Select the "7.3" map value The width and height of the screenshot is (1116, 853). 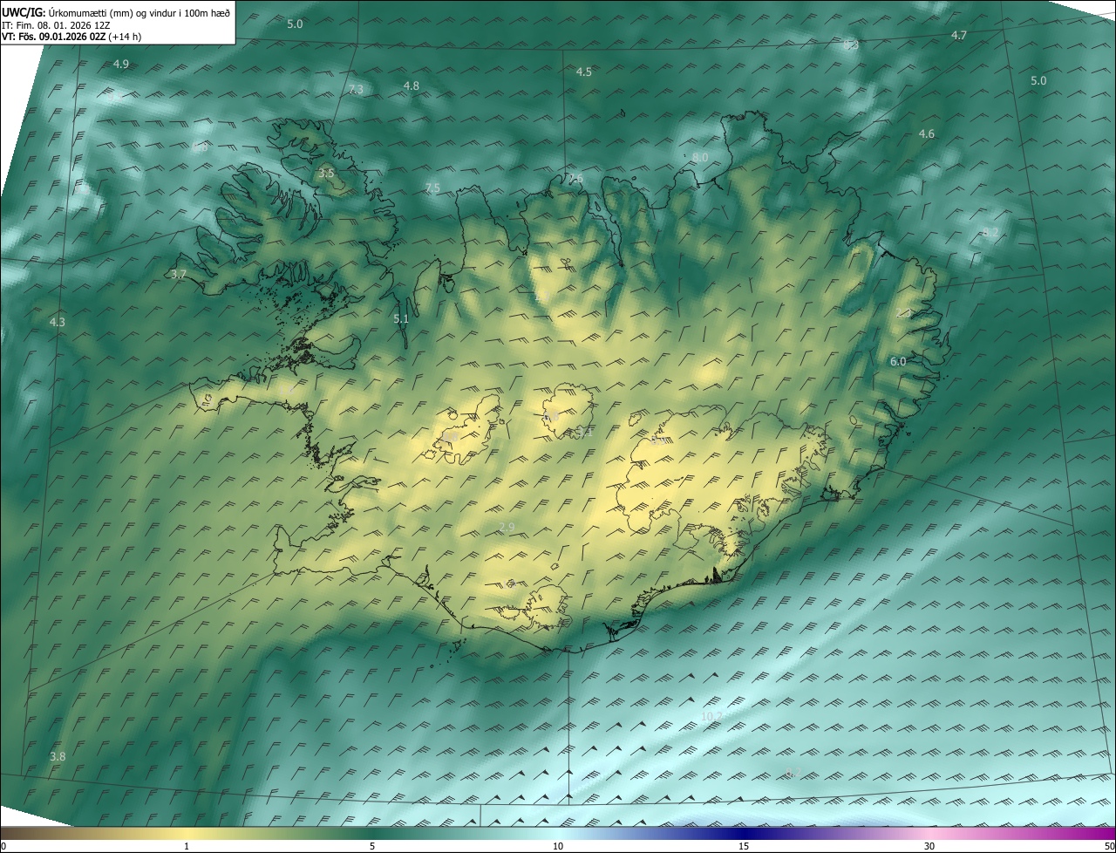356,90
